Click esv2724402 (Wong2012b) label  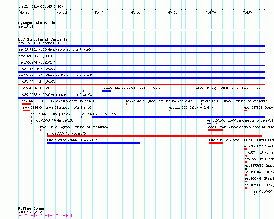pos(51,114)
